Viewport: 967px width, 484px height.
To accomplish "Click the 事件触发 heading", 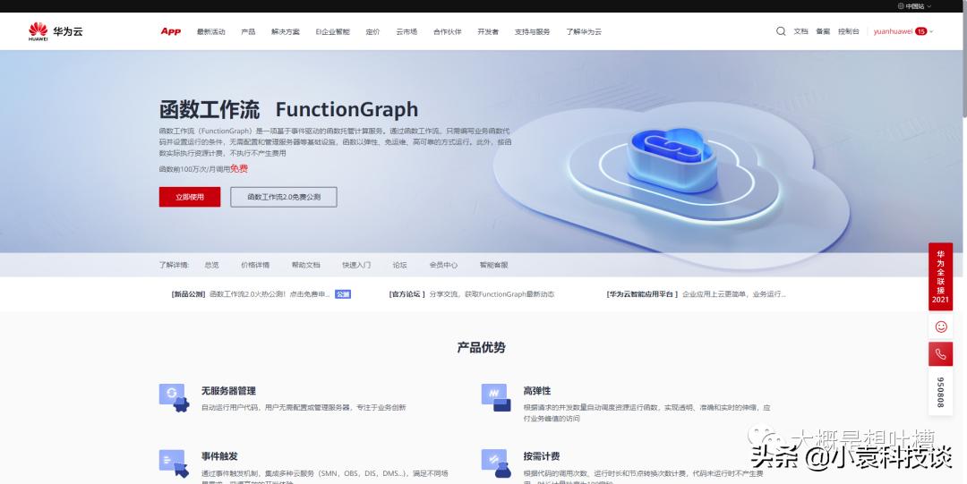I will coord(219,456).
